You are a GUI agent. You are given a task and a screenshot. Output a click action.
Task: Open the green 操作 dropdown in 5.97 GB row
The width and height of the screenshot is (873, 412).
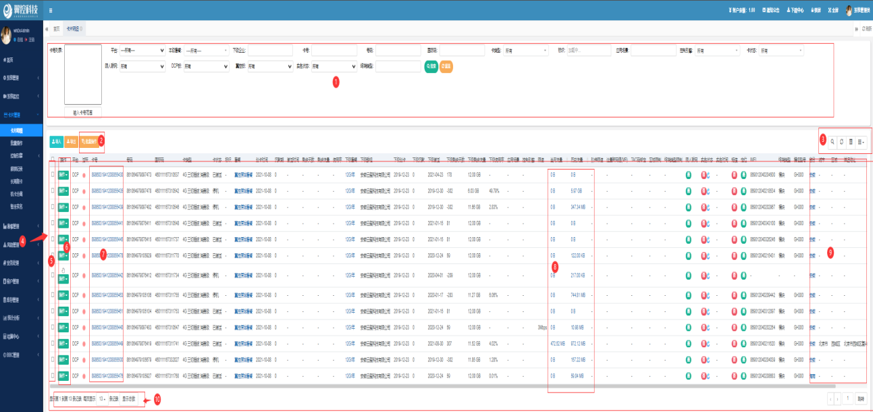tap(63, 190)
